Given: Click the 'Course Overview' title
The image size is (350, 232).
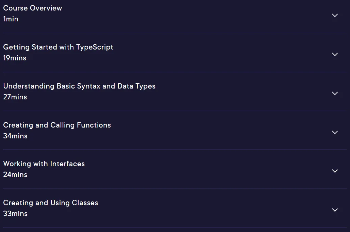Looking at the screenshot, I should pyautogui.click(x=33, y=8).
